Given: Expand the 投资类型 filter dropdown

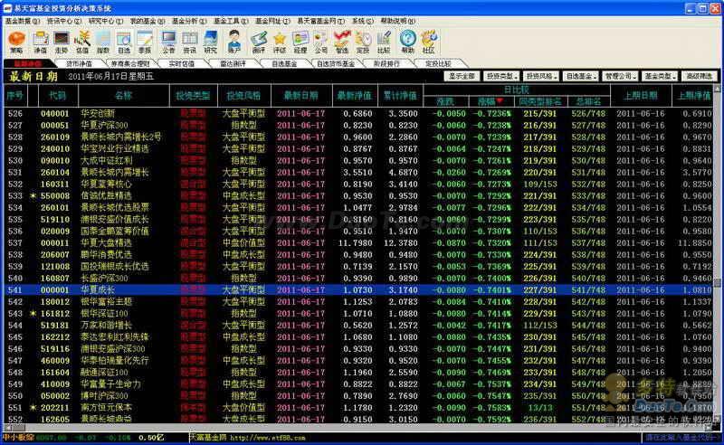Looking at the screenshot, I should [x=502, y=76].
